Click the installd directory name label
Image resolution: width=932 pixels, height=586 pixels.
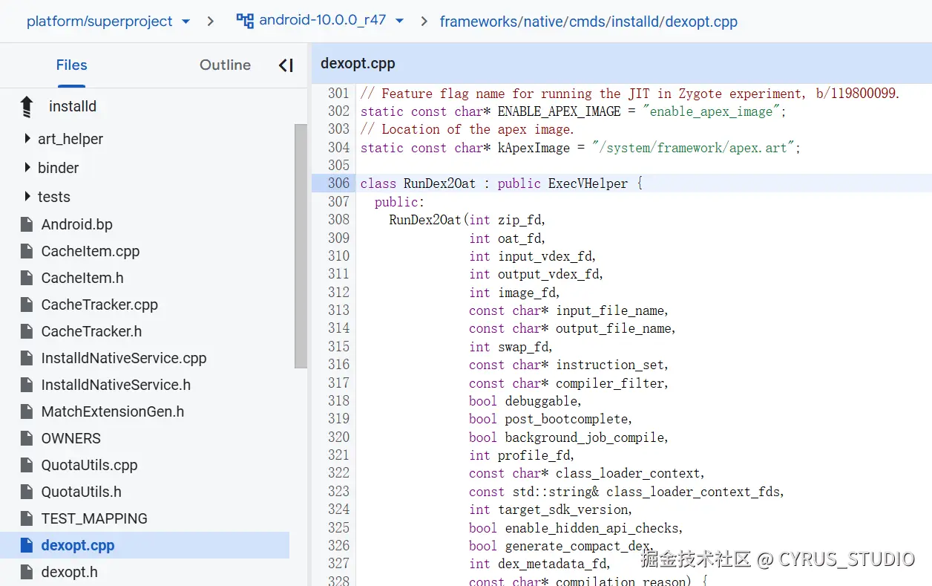73,106
